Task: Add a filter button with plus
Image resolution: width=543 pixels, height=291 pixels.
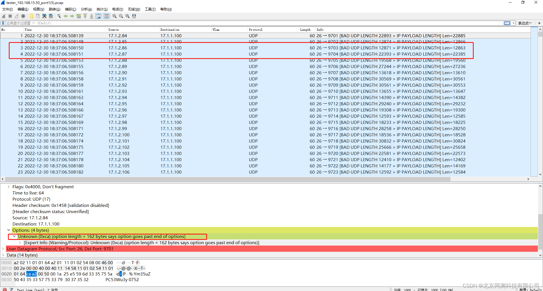Action: pyautogui.click(x=539, y=23)
